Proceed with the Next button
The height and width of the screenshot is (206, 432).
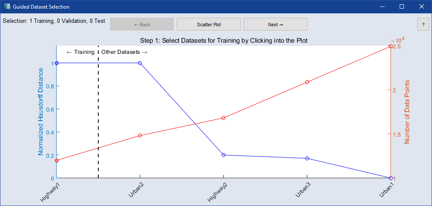pyautogui.click(x=275, y=25)
